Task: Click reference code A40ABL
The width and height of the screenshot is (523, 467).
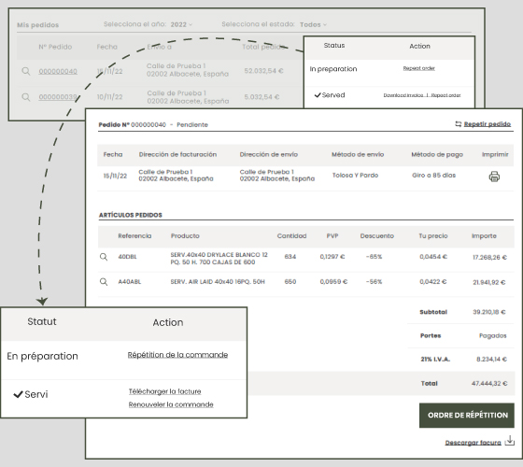Action: point(130,282)
